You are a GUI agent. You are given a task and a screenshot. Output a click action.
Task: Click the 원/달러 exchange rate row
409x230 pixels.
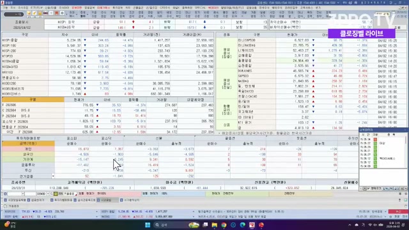[322, 102]
